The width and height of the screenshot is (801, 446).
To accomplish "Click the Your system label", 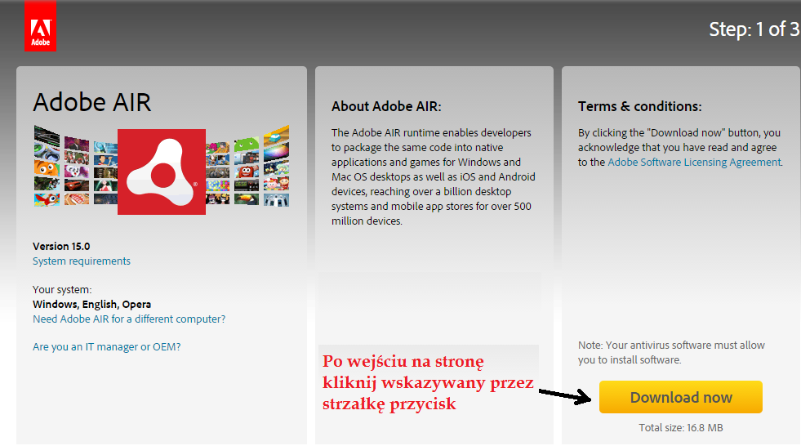I will 62,290.
